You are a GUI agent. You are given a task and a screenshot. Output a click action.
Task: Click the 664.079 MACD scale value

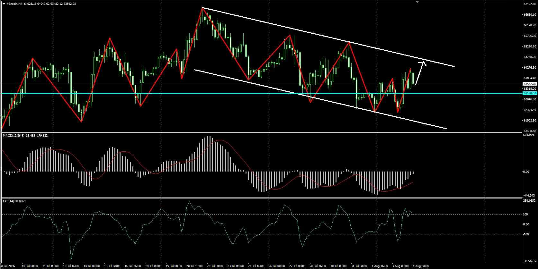[528, 135]
